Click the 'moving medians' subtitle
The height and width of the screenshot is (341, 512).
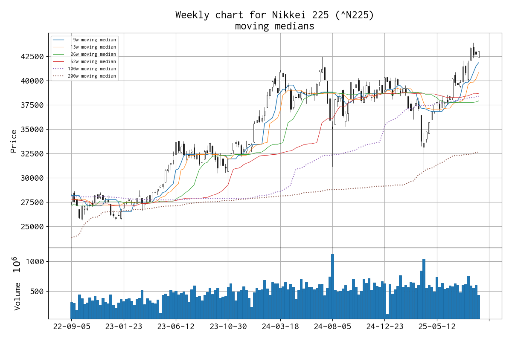pyautogui.click(x=275, y=26)
